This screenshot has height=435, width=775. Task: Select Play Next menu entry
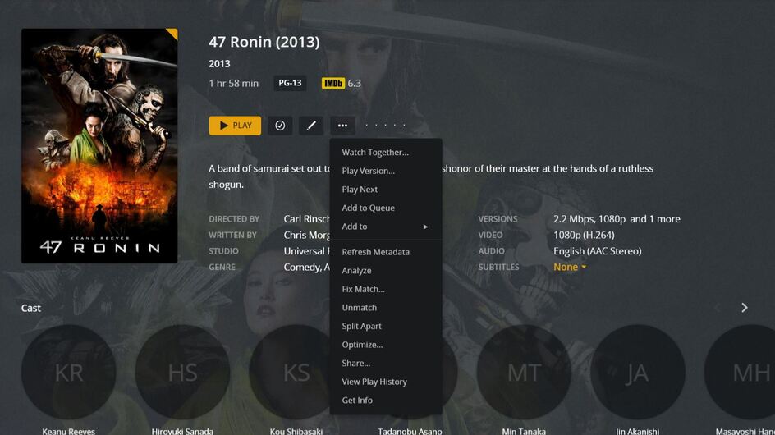coord(386,190)
